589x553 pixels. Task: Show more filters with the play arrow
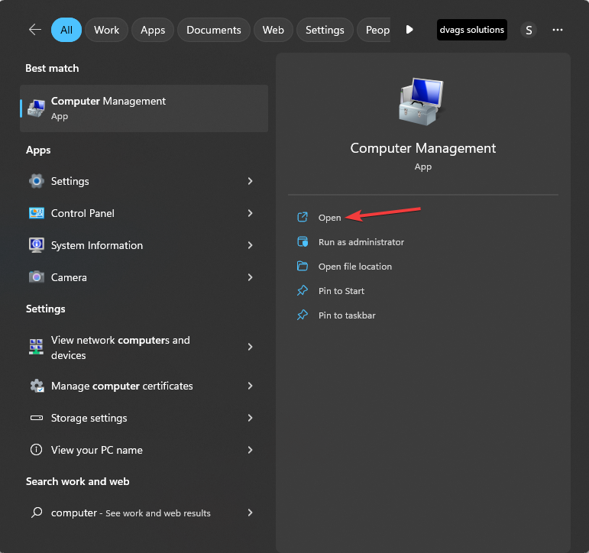[x=409, y=29]
